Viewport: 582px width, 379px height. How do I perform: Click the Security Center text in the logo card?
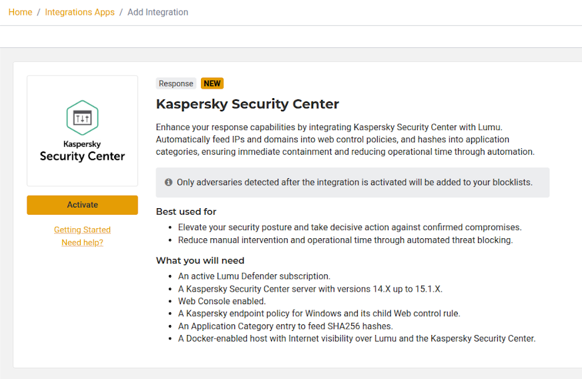tap(82, 156)
